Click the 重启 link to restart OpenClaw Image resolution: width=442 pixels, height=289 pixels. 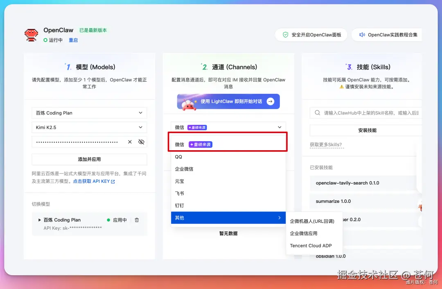click(73, 40)
